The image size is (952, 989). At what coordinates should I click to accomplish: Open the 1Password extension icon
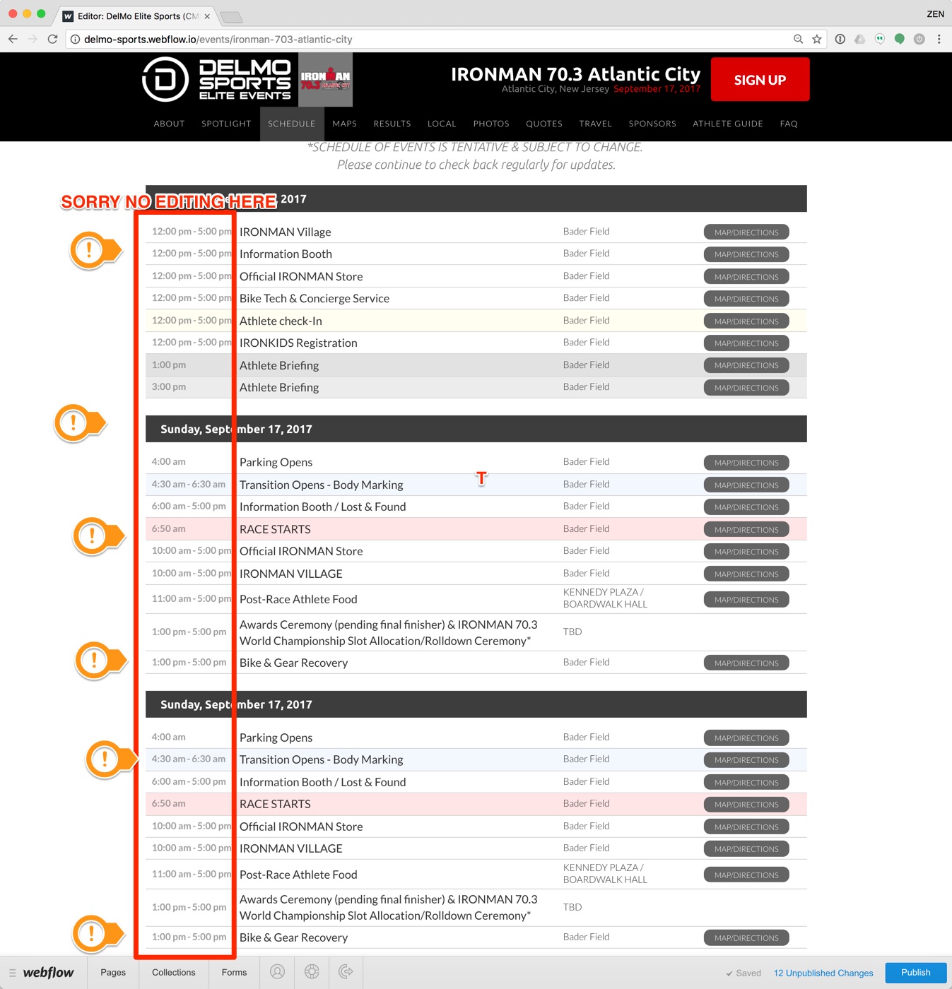click(840, 39)
